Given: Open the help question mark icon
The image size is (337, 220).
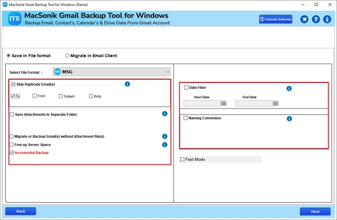Looking at the screenshot, I should coord(316,19).
